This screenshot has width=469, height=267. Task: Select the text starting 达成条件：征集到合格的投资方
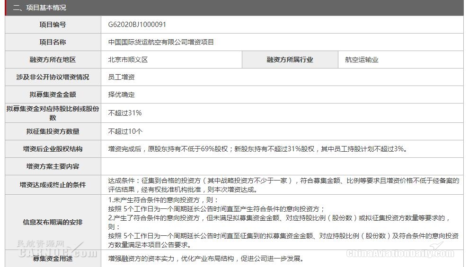[x=283, y=185]
